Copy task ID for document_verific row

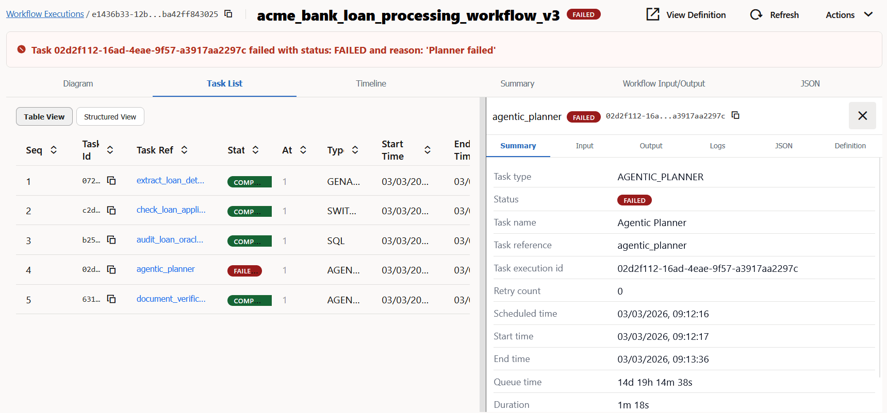[x=111, y=299]
